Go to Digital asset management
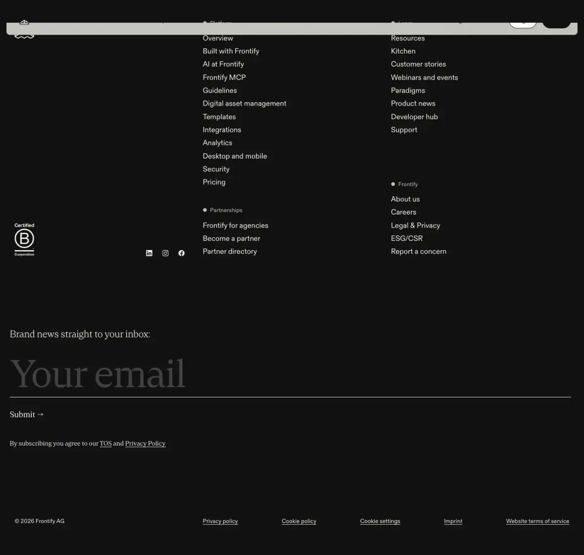Screen dimensions: 584x555 pyautogui.click(x=245, y=104)
